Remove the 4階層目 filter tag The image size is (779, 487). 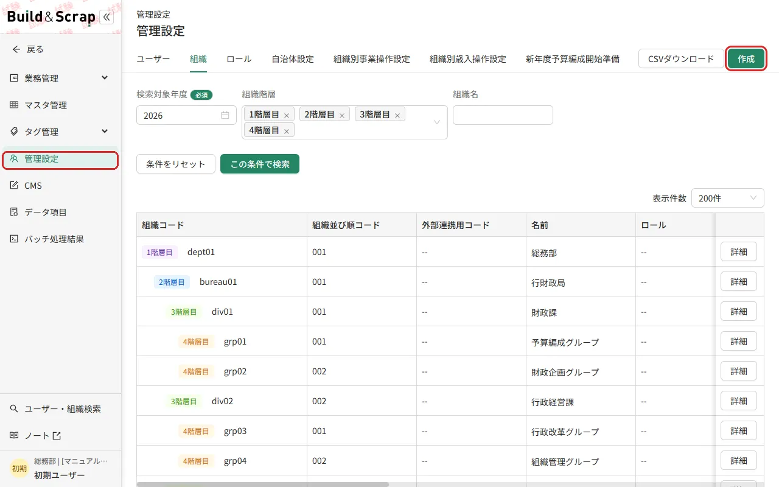coord(287,131)
